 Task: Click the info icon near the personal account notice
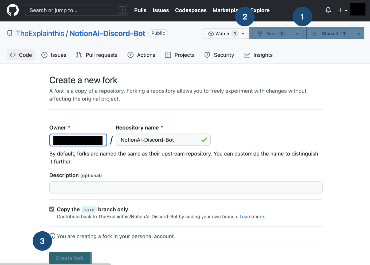pos(52,236)
